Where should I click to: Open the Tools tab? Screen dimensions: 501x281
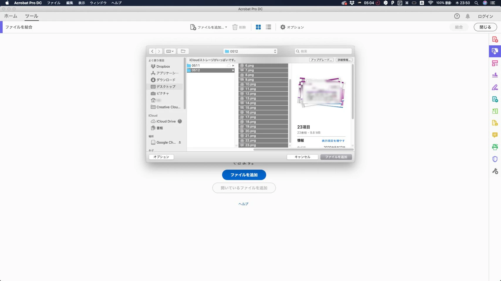point(31,16)
